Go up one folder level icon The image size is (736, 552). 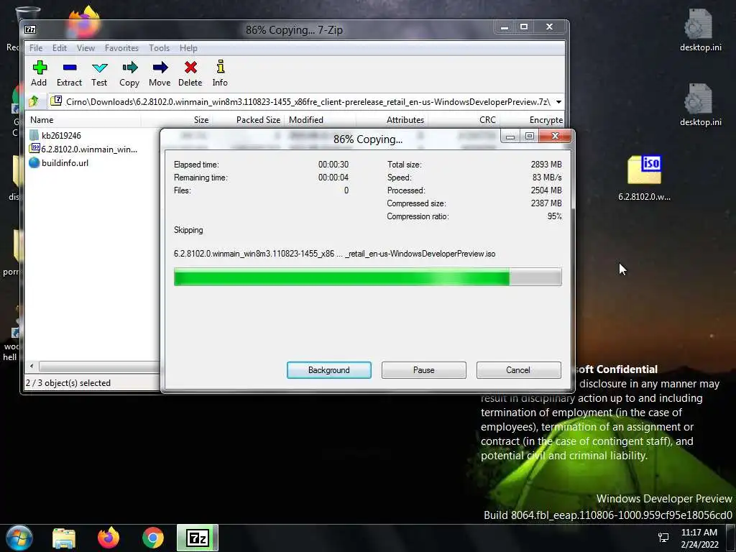[x=33, y=101]
